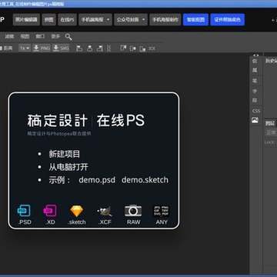Click the .XCF GIMP icon
277x277 pixels.
point(105,211)
